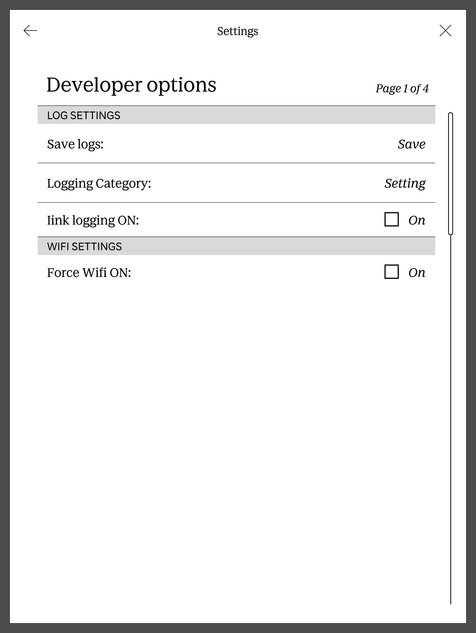Go back using the left arrow
Image resolution: width=476 pixels, height=633 pixels.
click(x=30, y=31)
